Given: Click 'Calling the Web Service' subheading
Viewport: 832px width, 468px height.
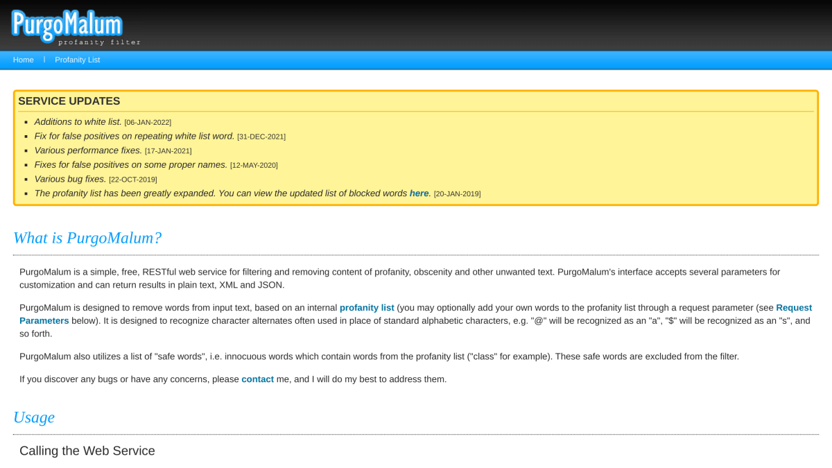Looking at the screenshot, I should pyautogui.click(x=87, y=451).
